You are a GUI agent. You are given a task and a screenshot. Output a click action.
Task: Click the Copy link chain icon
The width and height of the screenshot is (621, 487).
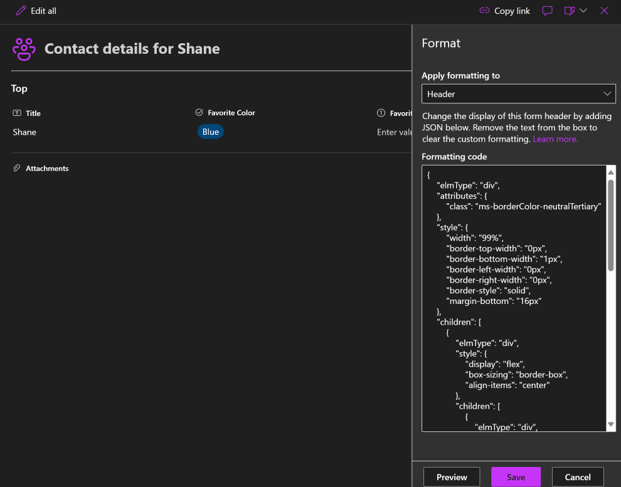[x=484, y=11]
